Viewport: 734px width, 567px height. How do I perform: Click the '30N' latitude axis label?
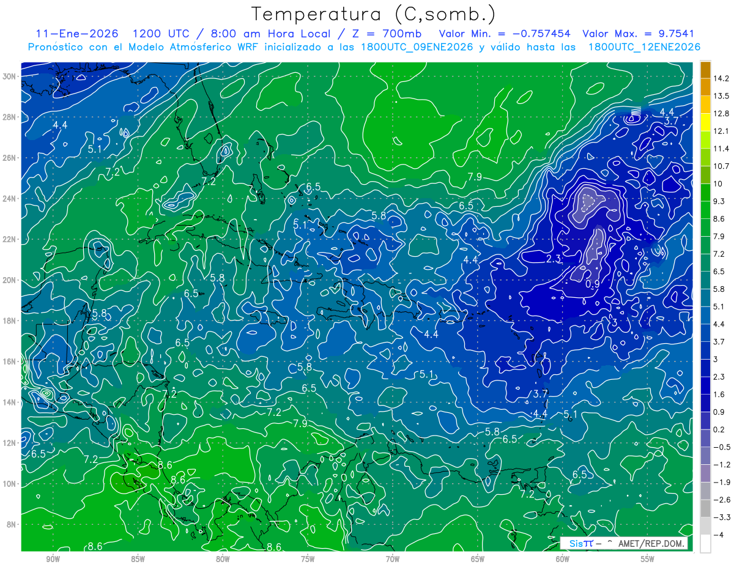(9, 76)
